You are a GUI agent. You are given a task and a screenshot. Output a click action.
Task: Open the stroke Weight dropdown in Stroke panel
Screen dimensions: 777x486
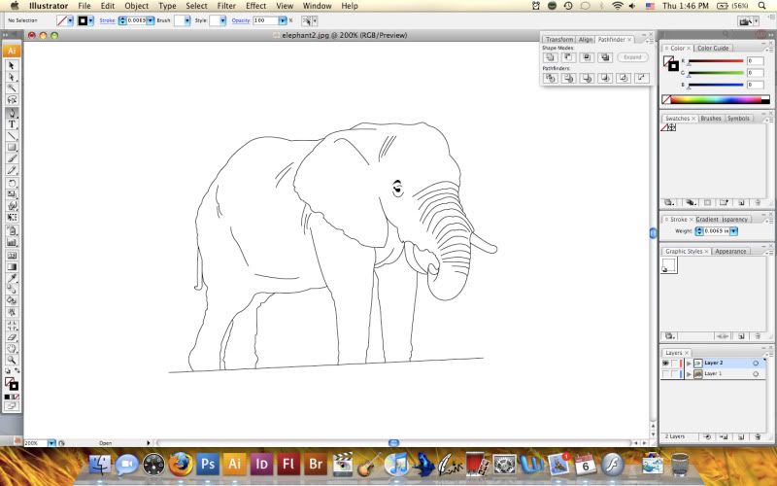tap(733, 230)
